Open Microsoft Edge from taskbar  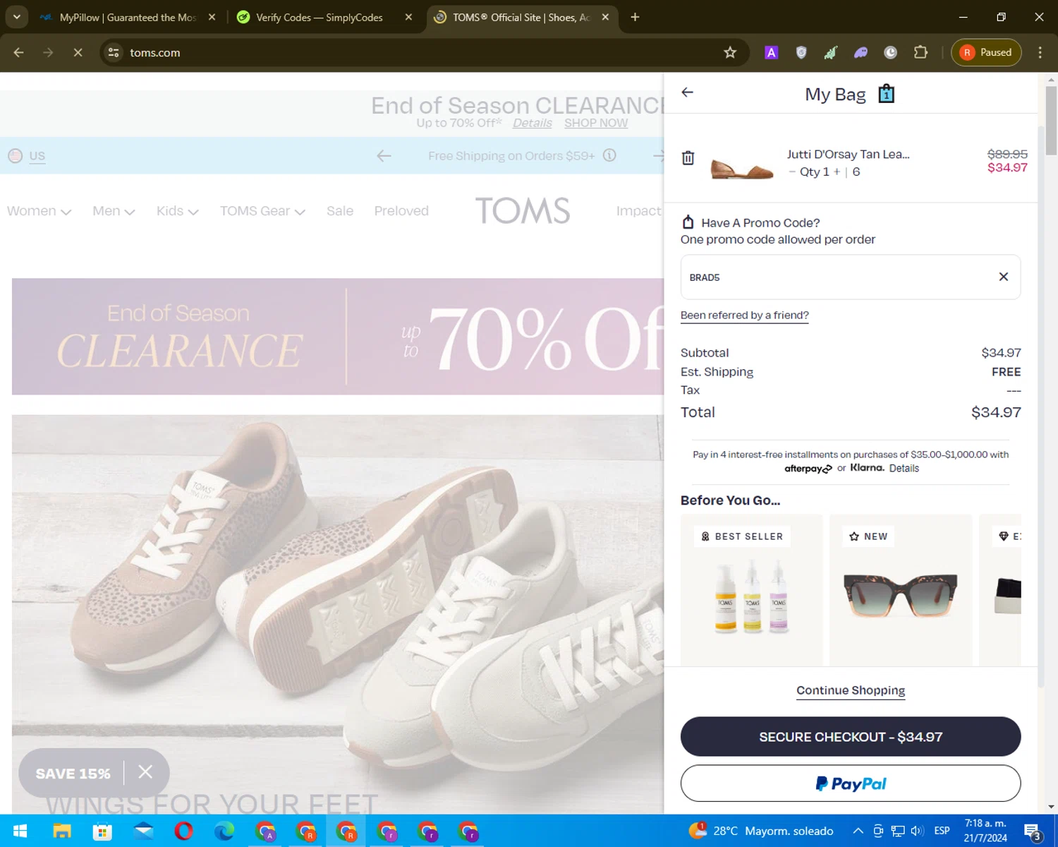point(224,831)
